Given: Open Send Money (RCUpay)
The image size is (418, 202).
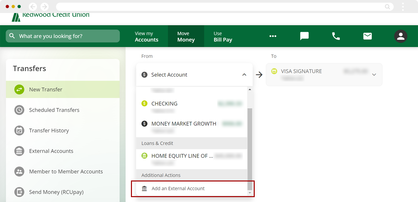Looking at the screenshot, I should [63, 192].
